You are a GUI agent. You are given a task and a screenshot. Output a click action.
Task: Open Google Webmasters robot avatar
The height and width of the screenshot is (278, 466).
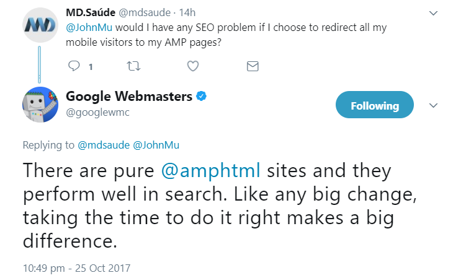pyautogui.click(x=41, y=104)
